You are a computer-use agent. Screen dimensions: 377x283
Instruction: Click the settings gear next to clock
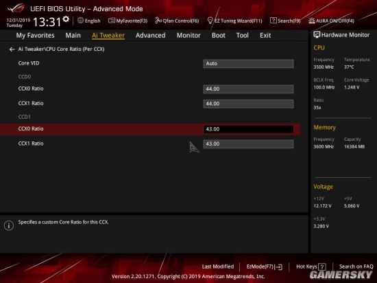pos(66,19)
